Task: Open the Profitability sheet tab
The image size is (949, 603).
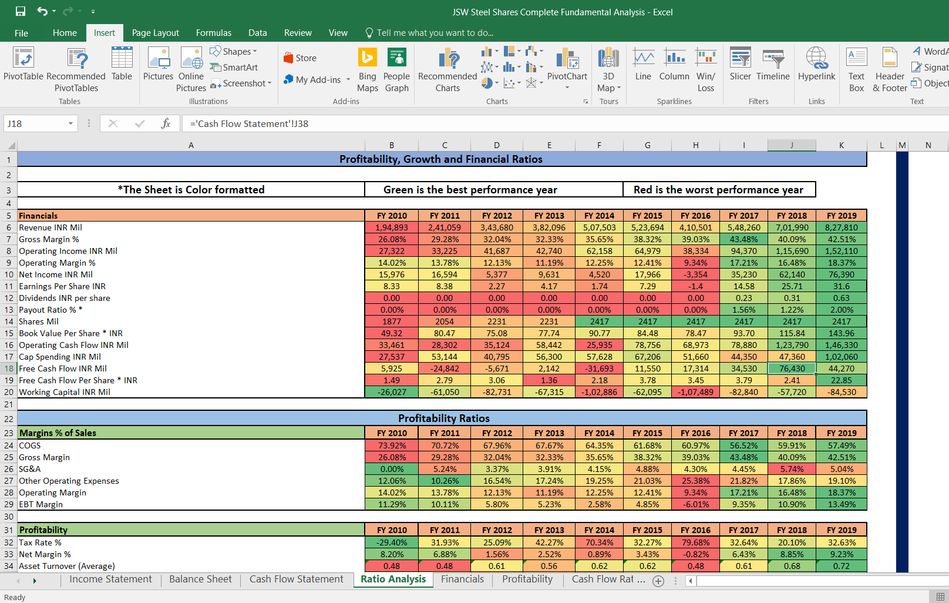Action: (527, 579)
